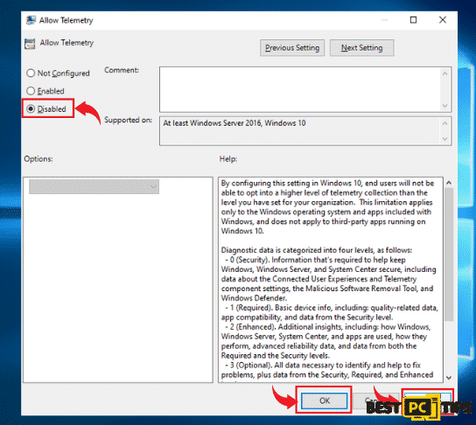Click the '- 0 (Security)' help line
Image resolution: width=476 pixels, height=425 pixels.
click(315, 260)
